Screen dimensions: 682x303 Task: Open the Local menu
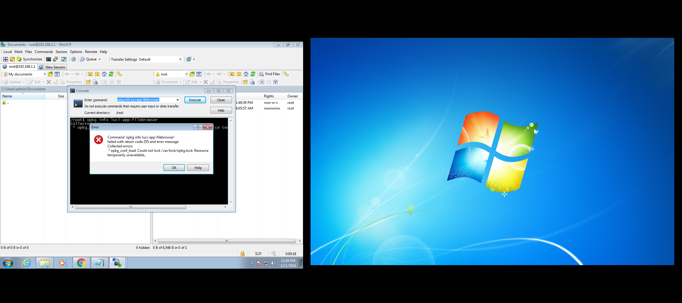[x=8, y=52]
